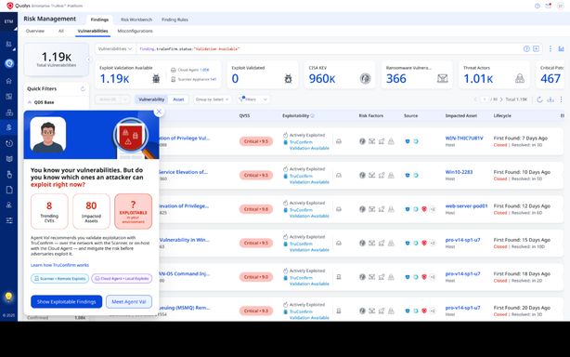This screenshot has width=570, height=357.
Task: Reset the Quick Filters panel
Action: point(83,89)
